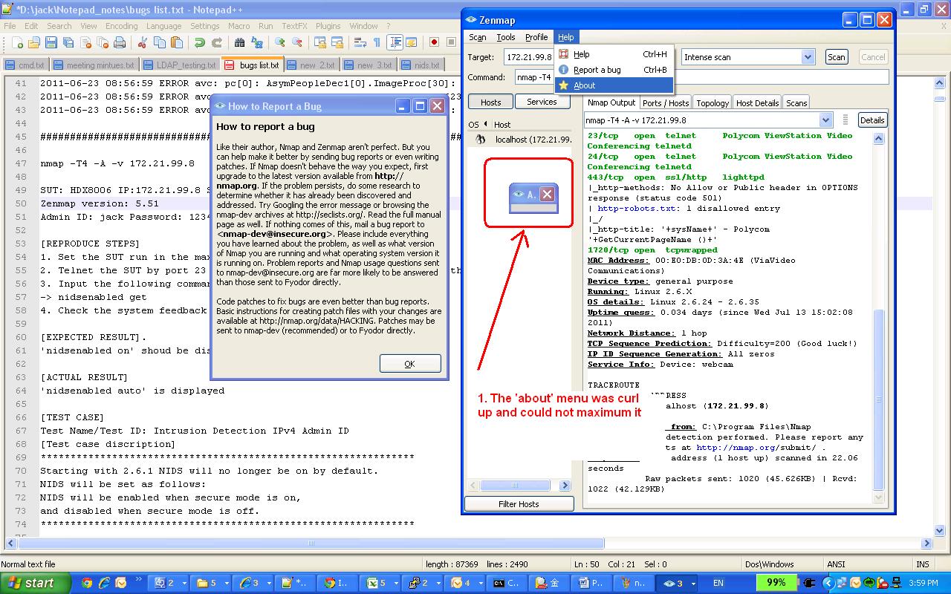Expand the Intense scan profile dropdown
Image resolution: width=951 pixels, height=594 pixels.
coord(808,57)
